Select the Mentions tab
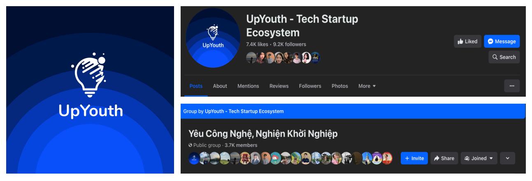The image size is (532, 181). [x=248, y=86]
